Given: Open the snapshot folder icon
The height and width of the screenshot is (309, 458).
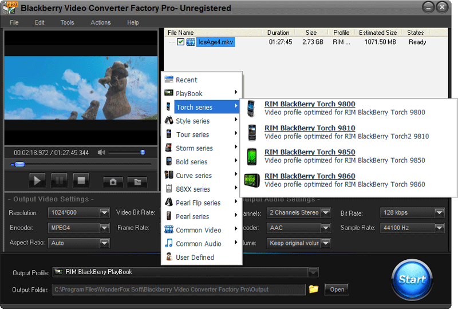Looking at the screenshot, I should (137, 182).
